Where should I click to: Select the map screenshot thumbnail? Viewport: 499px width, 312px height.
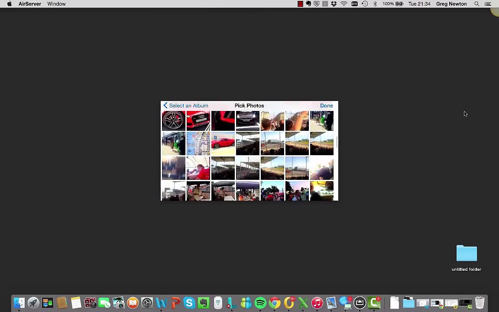[x=198, y=143]
